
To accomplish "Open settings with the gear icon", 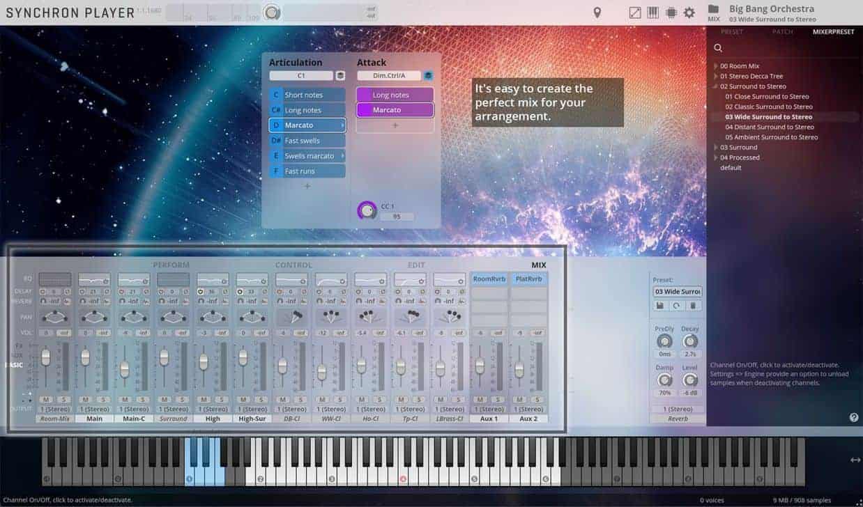I will (x=689, y=13).
